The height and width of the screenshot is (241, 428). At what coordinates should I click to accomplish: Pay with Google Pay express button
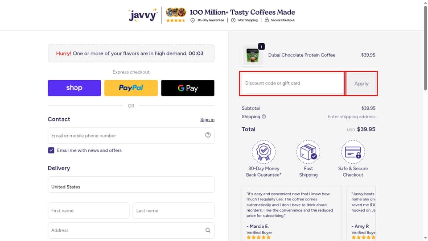(188, 88)
